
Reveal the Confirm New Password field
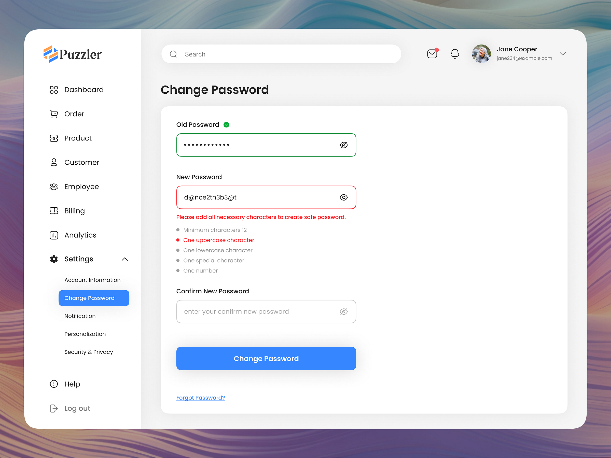[x=344, y=311]
